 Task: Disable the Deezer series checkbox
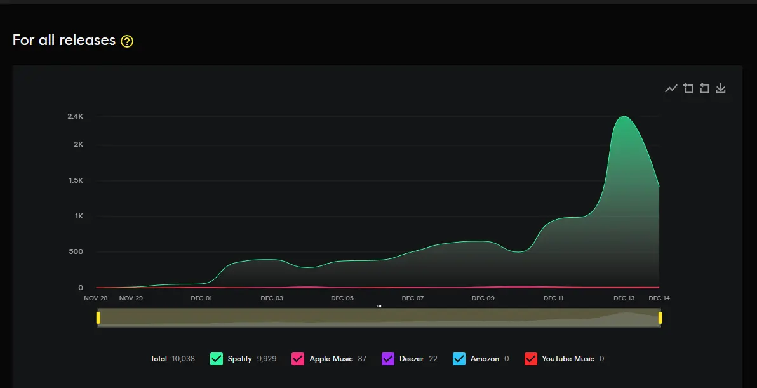click(388, 359)
